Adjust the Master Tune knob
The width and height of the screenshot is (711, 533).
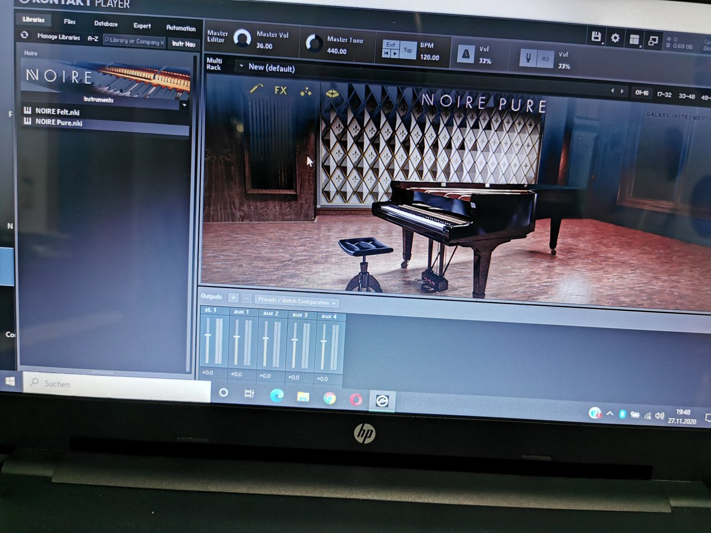pyautogui.click(x=314, y=43)
